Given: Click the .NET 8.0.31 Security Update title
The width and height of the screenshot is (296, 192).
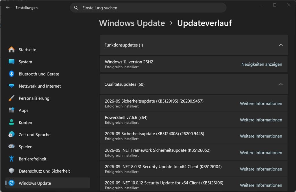Looking at the screenshot, I should (x=163, y=167).
